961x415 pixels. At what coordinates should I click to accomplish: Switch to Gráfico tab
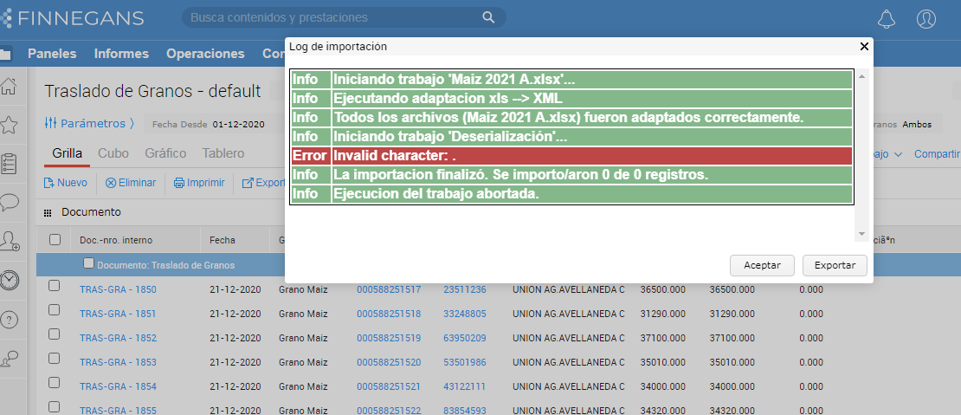click(165, 153)
